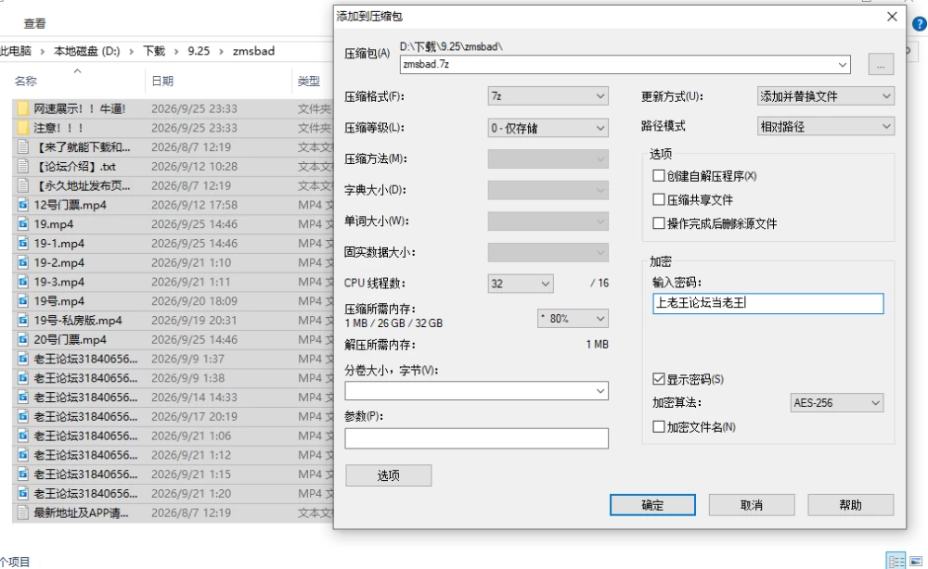Switch Explorer to details view icon
This screenshot has height=569, width=928.
[x=896, y=561]
